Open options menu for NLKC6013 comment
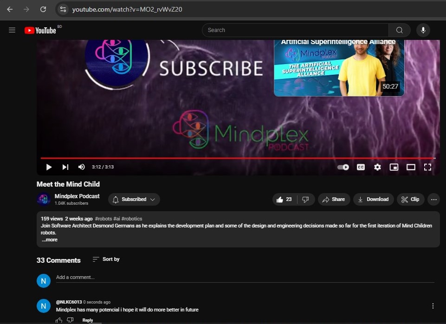The height and width of the screenshot is (324, 446). click(433, 306)
